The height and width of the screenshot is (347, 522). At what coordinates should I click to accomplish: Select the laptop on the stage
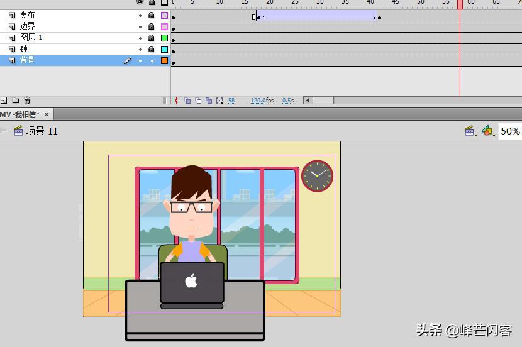point(192,285)
